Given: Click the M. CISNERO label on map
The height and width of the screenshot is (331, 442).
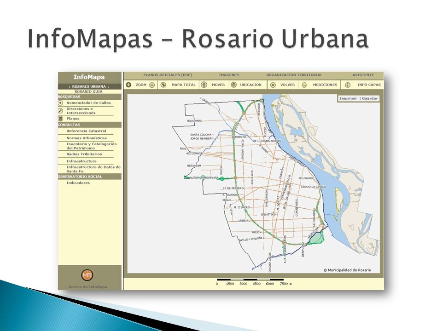Looking at the screenshot, I should click(x=242, y=207).
